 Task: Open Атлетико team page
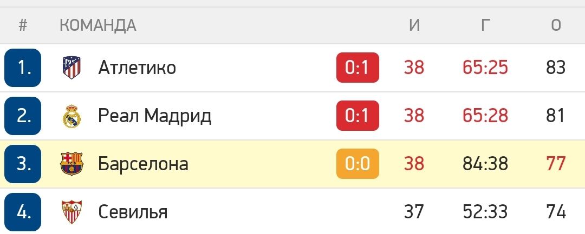pos(137,68)
